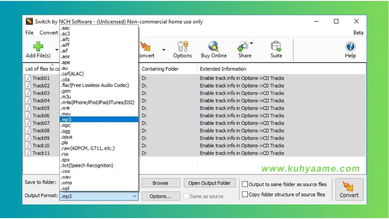Pick .vox output format
Image resolution: width=389 pixels, height=219 pixels.
click(99, 171)
